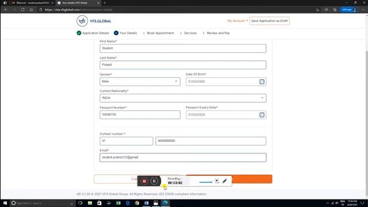Open browser collections icon
The image size is (368, 207).
[335, 10]
